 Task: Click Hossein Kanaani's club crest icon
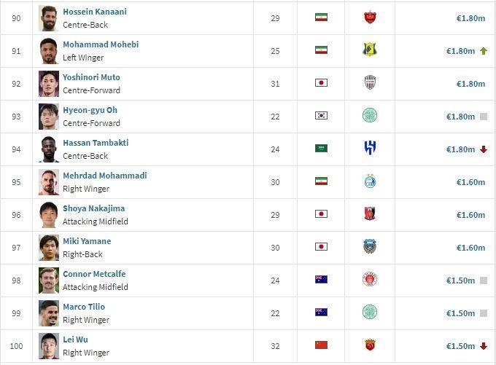point(370,17)
